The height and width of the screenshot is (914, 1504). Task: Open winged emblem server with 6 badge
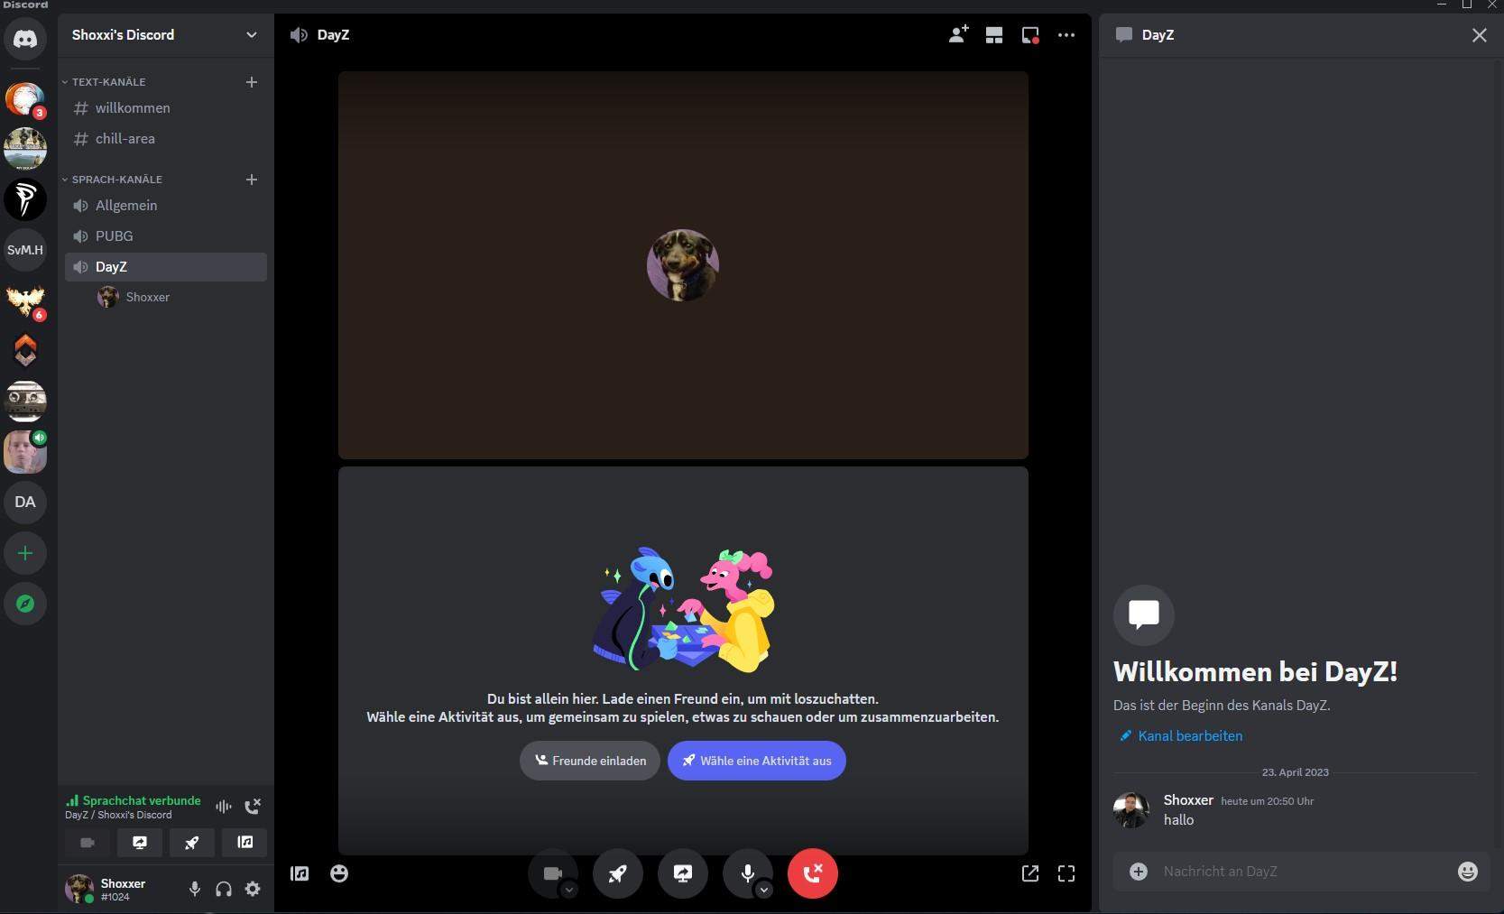click(x=25, y=300)
